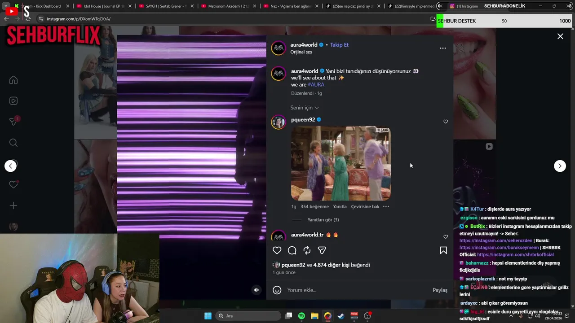The width and height of the screenshot is (575, 323).
Task: Open the browser tab list dropdown
Action: coord(6,6)
